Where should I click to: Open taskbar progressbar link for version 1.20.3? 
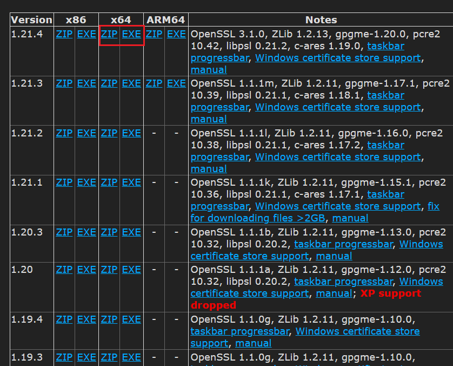tap(343, 244)
